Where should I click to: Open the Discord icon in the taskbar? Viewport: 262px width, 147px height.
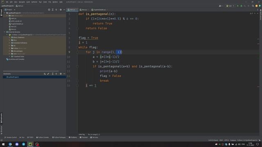(x=17, y=144)
